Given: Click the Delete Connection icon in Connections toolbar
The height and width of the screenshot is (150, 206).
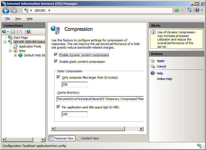Looking at the screenshot, I should click(x=29, y=32).
